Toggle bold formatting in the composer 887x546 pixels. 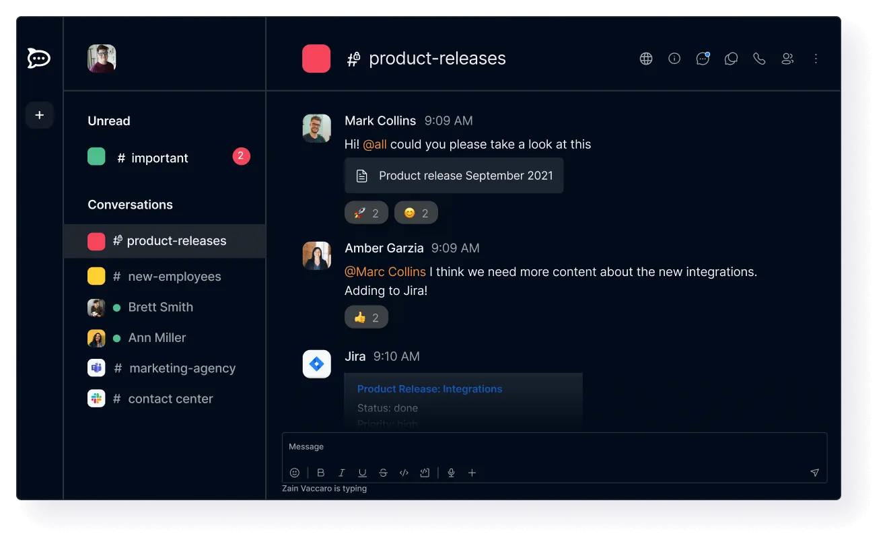(x=321, y=473)
